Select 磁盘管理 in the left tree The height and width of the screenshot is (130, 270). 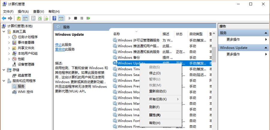pyautogui.click(x=25, y=75)
